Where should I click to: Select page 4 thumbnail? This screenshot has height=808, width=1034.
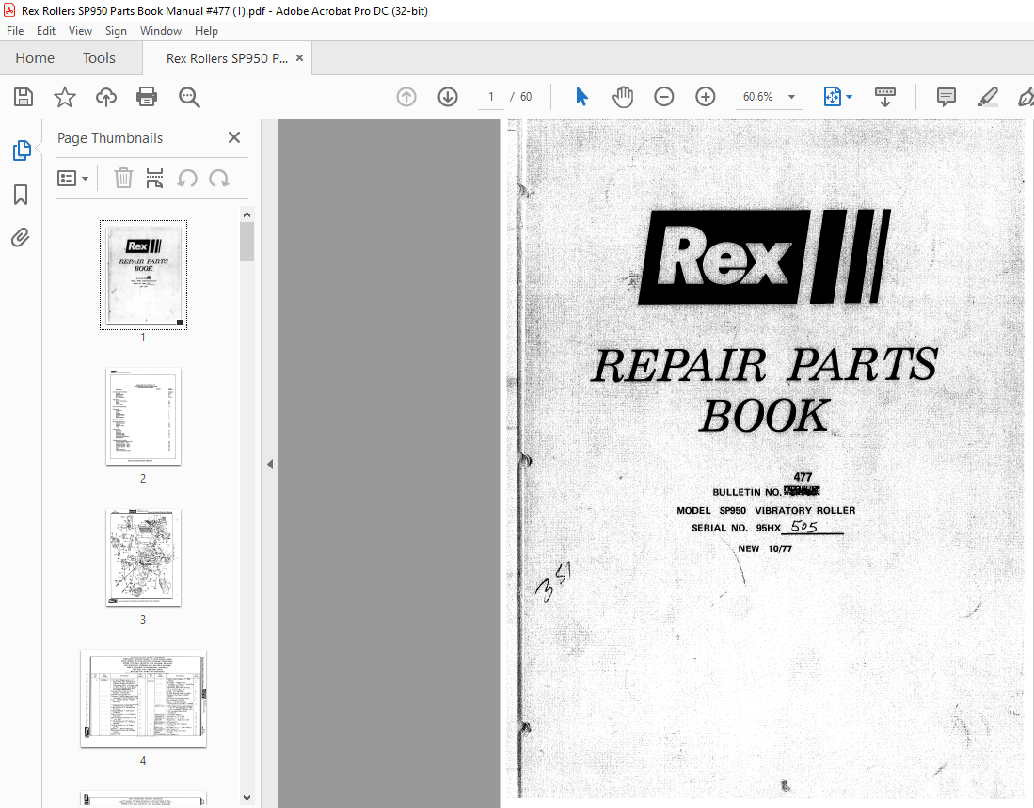[x=143, y=699]
